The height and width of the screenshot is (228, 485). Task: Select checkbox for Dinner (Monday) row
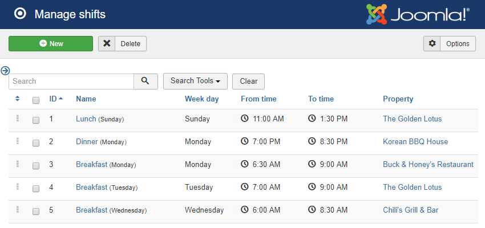click(x=36, y=143)
